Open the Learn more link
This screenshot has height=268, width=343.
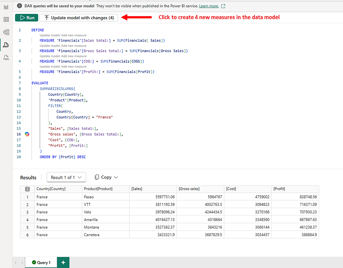pyautogui.click(x=209, y=6)
